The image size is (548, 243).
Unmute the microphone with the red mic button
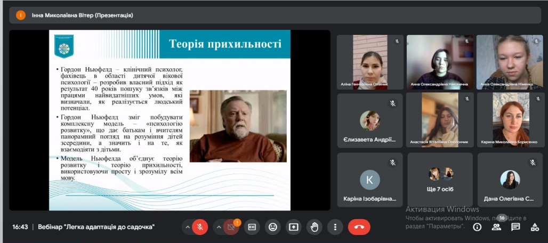[x=200, y=228]
